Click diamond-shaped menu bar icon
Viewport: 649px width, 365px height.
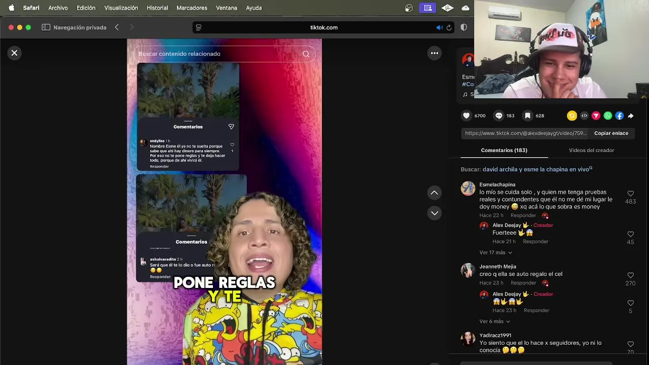447,8
